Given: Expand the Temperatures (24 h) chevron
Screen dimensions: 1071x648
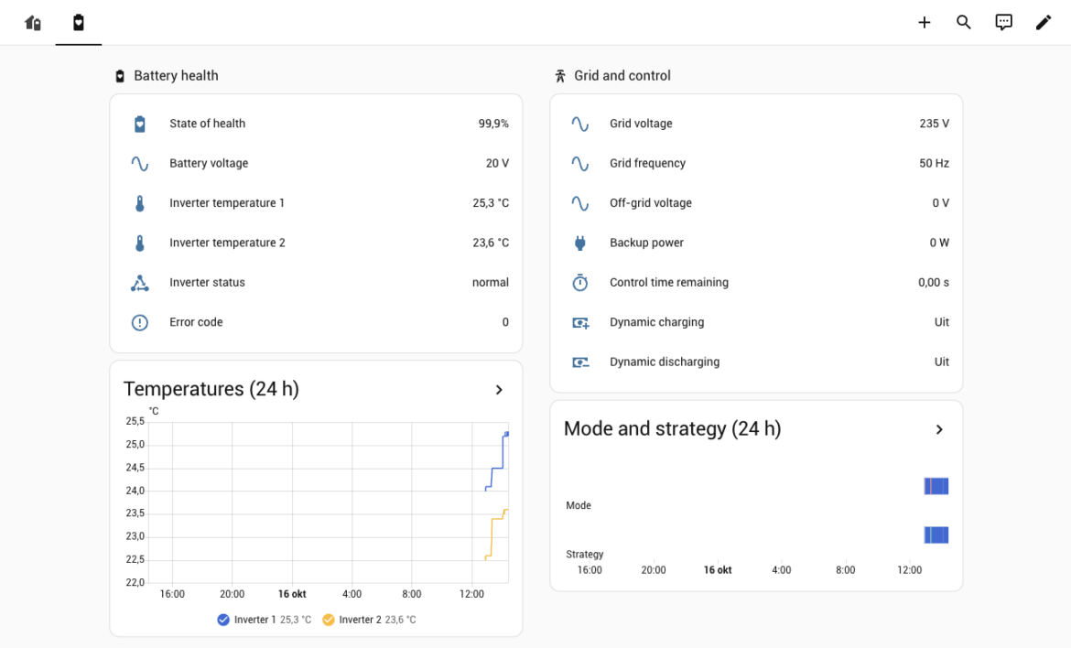Looking at the screenshot, I should click(499, 389).
